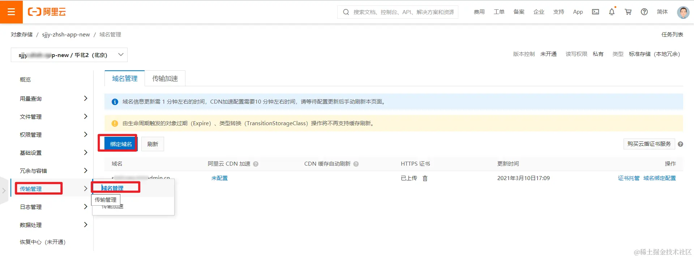The width and height of the screenshot is (694, 258).
Task: Open the 企业 header item
Action: point(539,12)
